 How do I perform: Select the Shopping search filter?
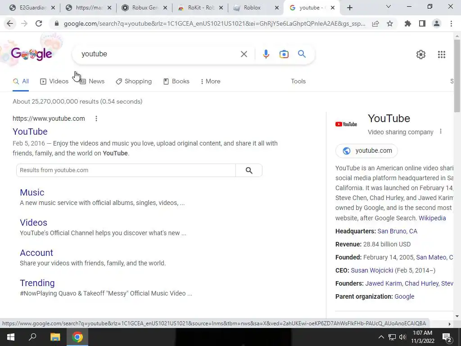coord(134,82)
